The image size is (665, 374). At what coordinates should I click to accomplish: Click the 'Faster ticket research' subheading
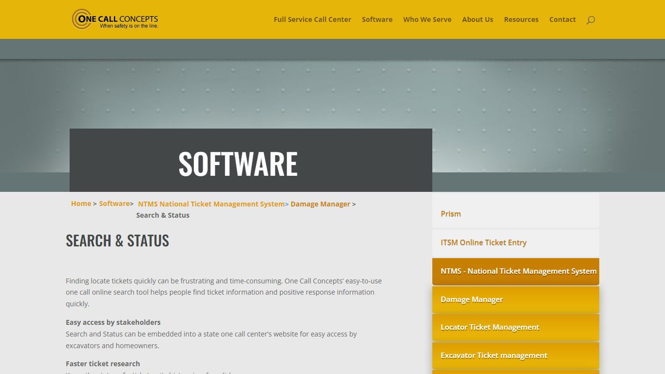tap(103, 364)
